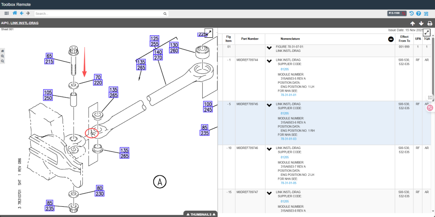Open the settings sliders icon
Viewport: 435px width, 217px height.
point(427,14)
